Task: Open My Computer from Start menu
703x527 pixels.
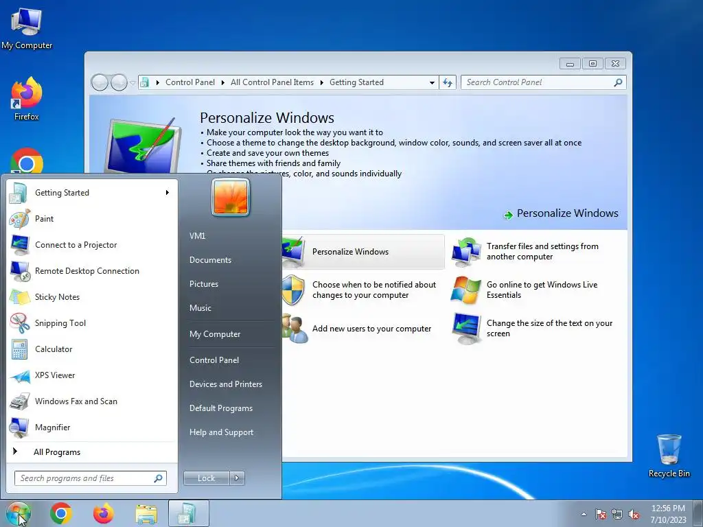Action: tap(215, 334)
